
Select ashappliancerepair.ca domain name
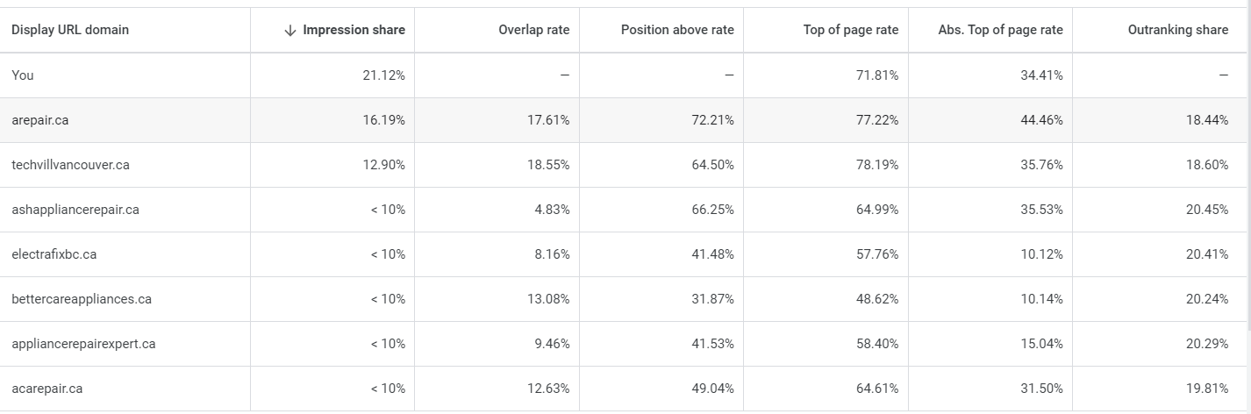pyautogui.click(x=75, y=210)
